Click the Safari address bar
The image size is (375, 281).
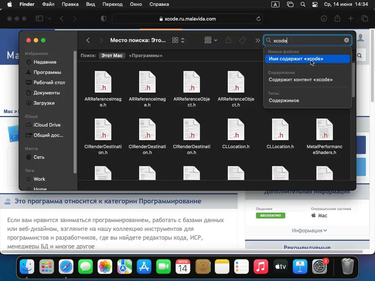[x=187, y=19]
